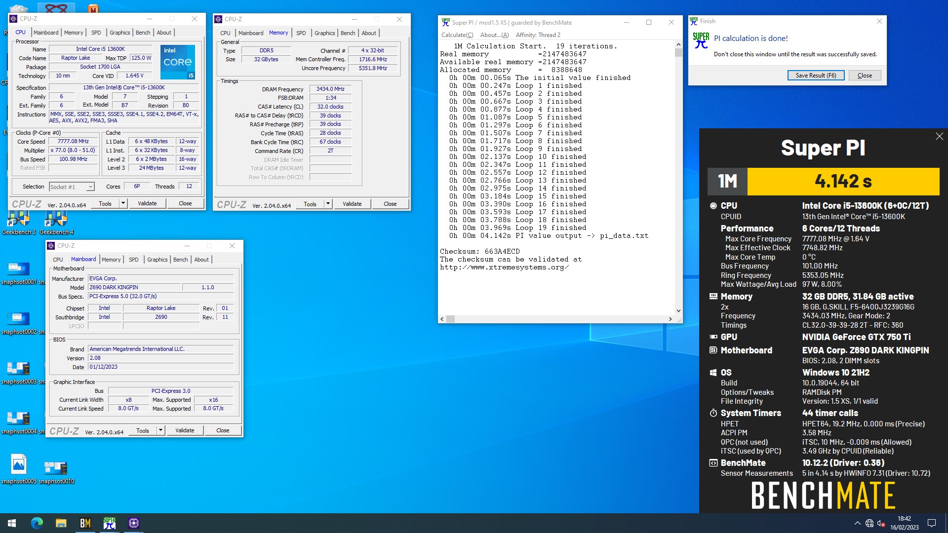Open network status tray icon
Image resolution: width=948 pixels, height=533 pixels.
[x=869, y=523]
